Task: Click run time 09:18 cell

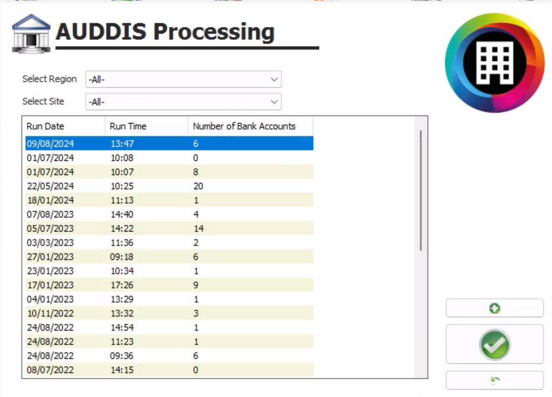Action: pyautogui.click(x=121, y=257)
